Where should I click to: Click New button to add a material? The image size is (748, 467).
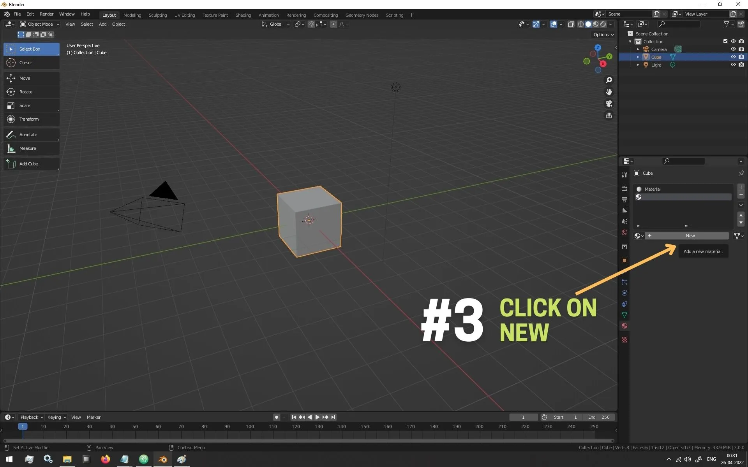click(690, 236)
